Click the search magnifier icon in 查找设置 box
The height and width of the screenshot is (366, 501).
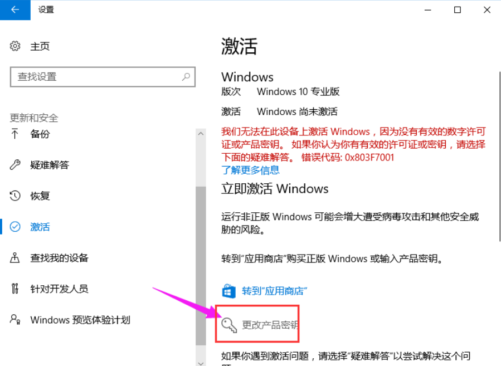[x=186, y=77]
